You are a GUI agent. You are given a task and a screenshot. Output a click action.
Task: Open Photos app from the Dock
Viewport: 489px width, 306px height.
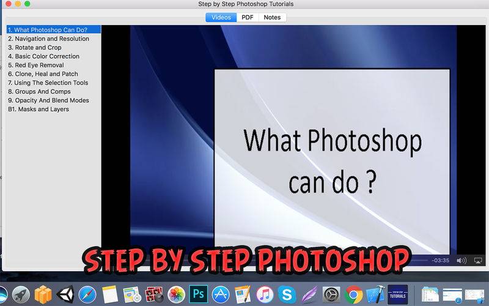(177, 294)
